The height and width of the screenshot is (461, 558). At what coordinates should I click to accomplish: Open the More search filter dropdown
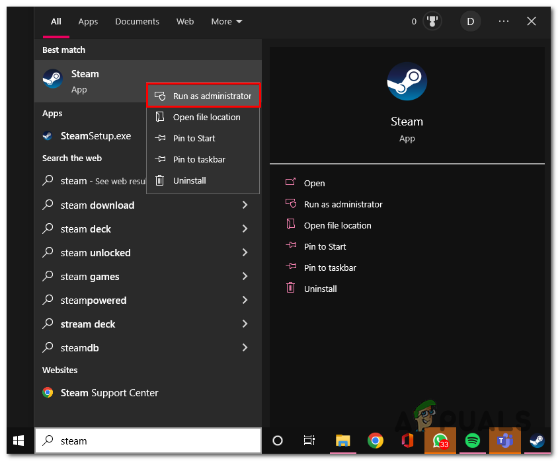tap(226, 21)
